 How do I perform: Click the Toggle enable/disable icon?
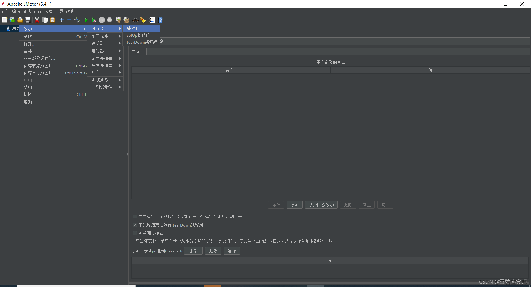click(x=77, y=20)
